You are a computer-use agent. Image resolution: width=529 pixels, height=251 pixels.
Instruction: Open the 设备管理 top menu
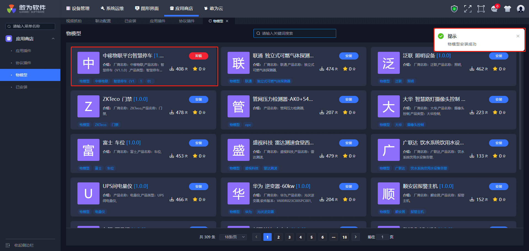(78, 9)
